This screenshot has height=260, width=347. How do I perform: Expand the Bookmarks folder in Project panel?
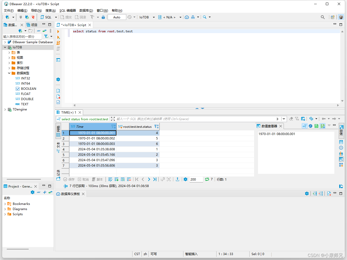[5, 204]
